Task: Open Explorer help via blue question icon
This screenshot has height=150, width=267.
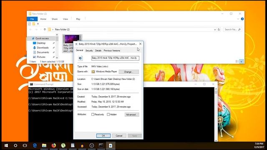Action: tap(242, 19)
